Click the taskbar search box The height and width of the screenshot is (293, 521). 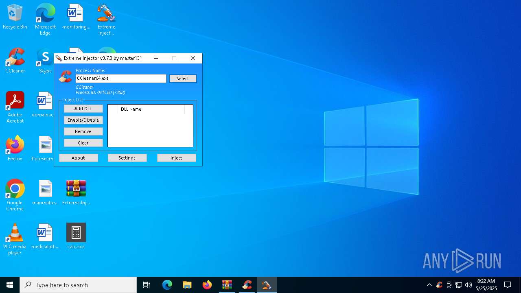coord(78,285)
